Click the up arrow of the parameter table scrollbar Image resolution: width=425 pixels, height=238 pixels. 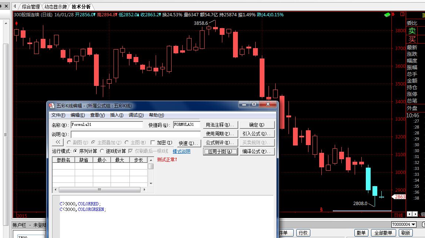(151, 160)
